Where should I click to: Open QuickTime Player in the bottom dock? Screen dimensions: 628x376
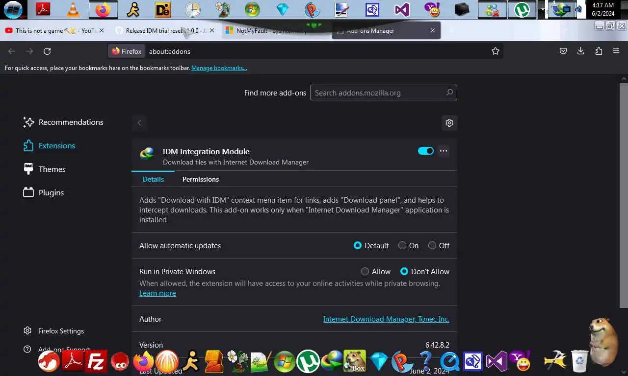point(449,362)
